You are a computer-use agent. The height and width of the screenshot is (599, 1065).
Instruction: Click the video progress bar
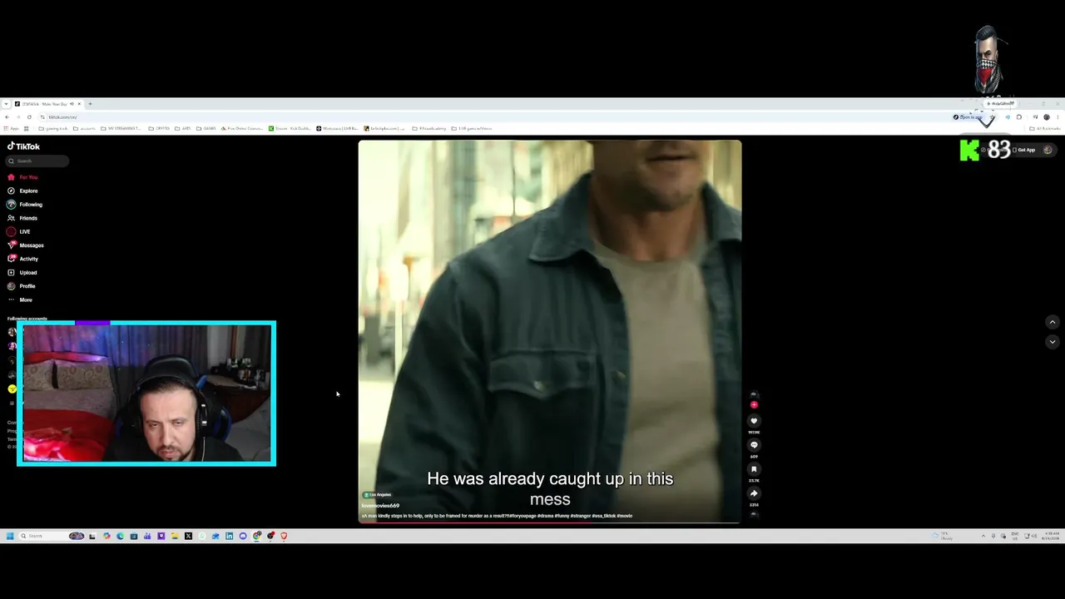pyautogui.click(x=550, y=522)
